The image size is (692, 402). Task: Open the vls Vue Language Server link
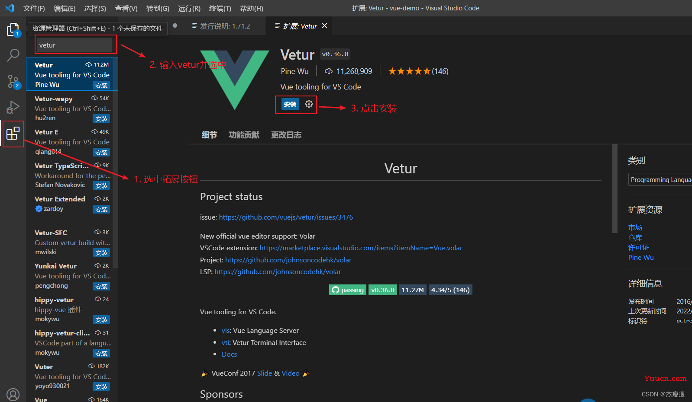pyautogui.click(x=225, y=330)
